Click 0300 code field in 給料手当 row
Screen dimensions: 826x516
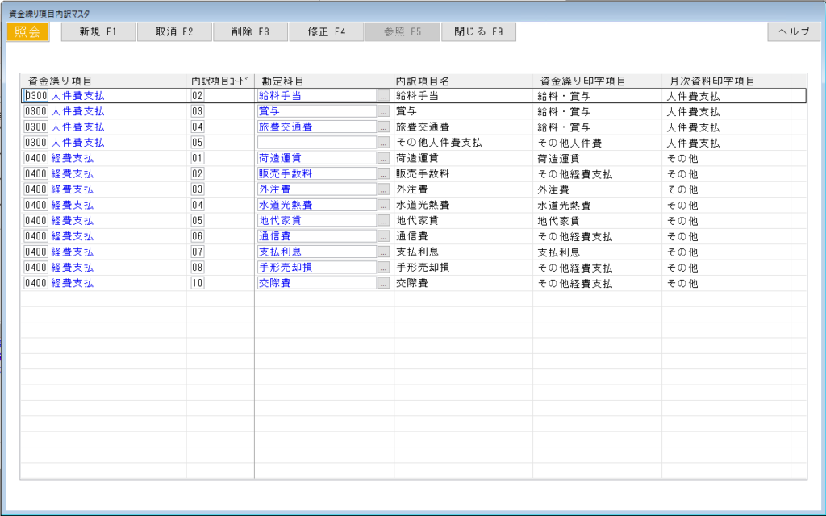click(35, 96)
